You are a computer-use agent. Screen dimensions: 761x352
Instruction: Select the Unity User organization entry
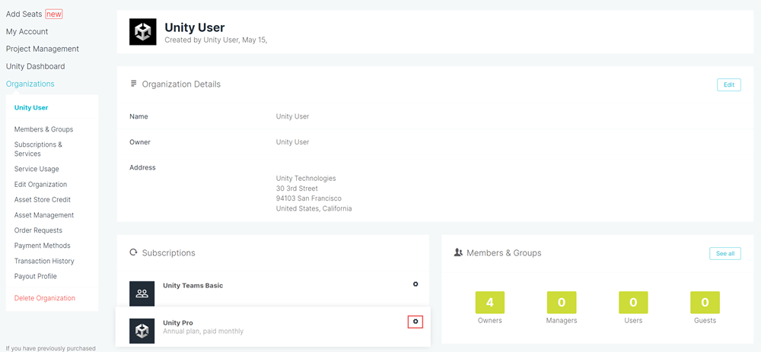tap(31, 108)
